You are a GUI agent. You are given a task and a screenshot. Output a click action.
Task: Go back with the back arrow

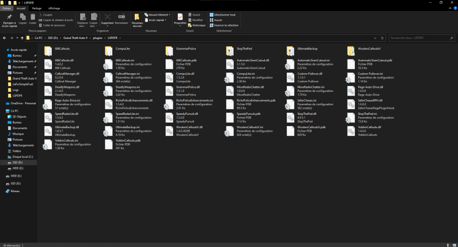5,38
